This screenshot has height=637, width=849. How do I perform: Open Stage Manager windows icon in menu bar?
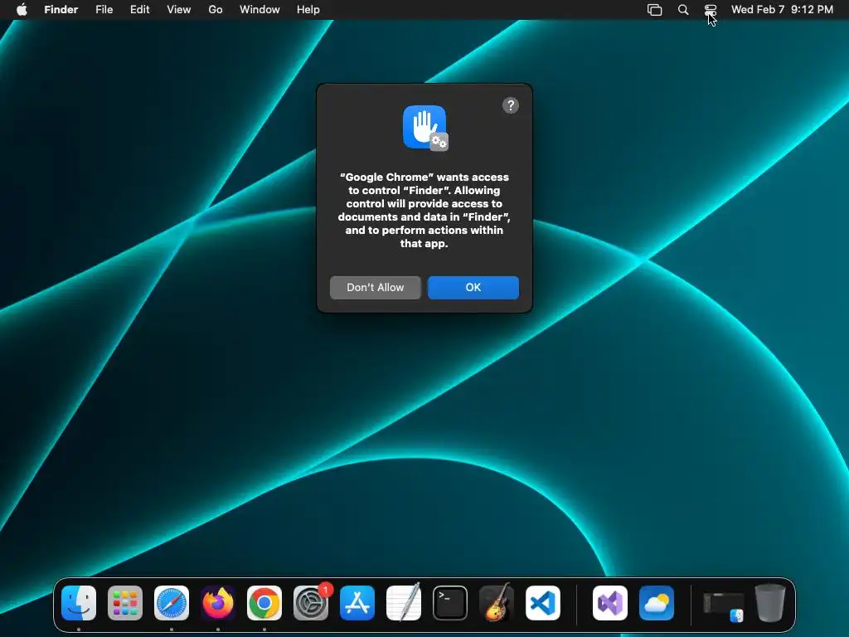pyautogui.click(x=655, y=10)
